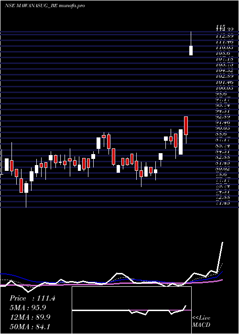
Task: Click the 90.03 price axis label
Action: tap(223, 128)
